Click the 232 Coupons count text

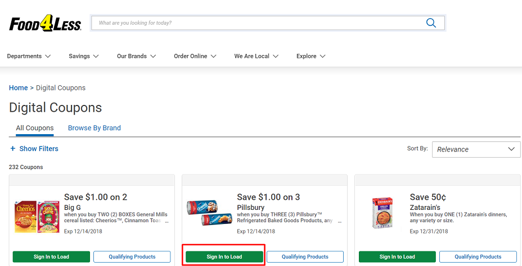click(26, 167)
